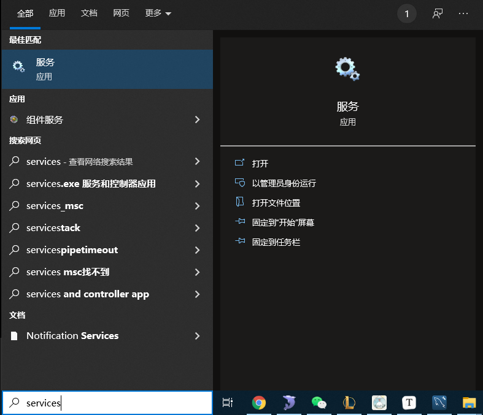The height and width of the screenshot is (415, 483).
Task: Open the three-dots options menu
Action: click(463, 13)
